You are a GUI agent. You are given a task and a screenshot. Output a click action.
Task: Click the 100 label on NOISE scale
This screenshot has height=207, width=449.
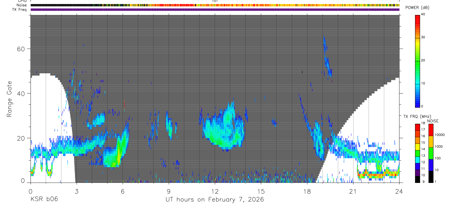[x=438, y=158]
